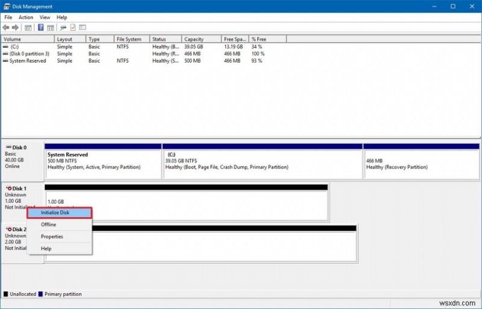The image size is (482, 309).
Task: Select the System Reserved 500 MB NTFS partition
Action: tap(103, 161)
